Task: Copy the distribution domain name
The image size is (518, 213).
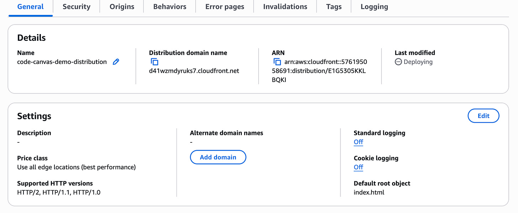Action: pos(154,62)
